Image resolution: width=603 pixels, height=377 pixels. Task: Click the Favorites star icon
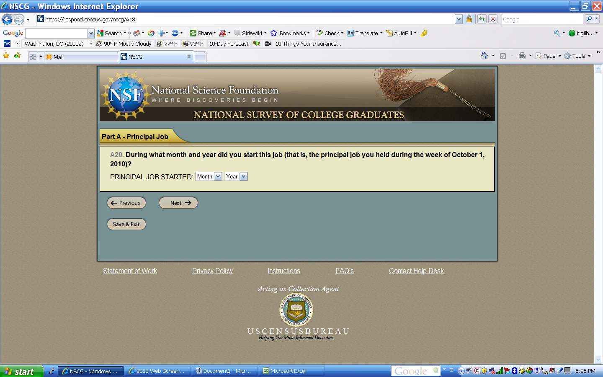click(x=6, y=56)
